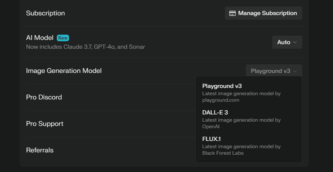Click the Pro Discord row label
The width and height of the screenshot is (333, 172).
[x=44, y=97]
